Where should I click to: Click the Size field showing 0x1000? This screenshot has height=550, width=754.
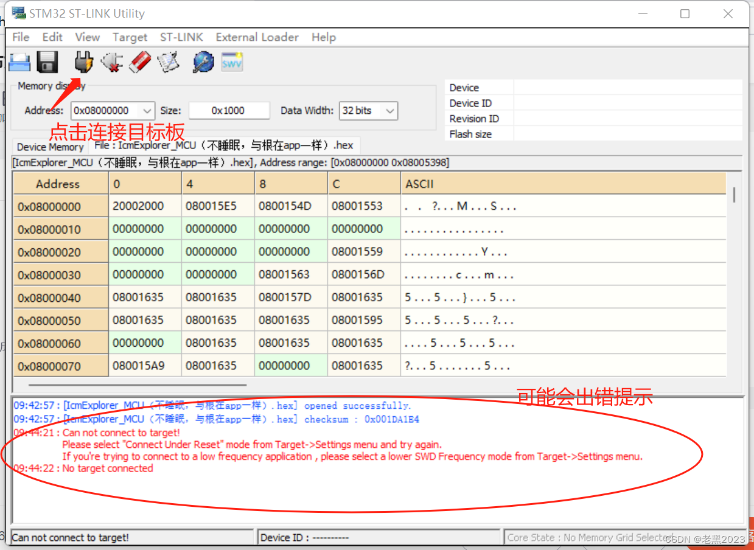(229, 111)
